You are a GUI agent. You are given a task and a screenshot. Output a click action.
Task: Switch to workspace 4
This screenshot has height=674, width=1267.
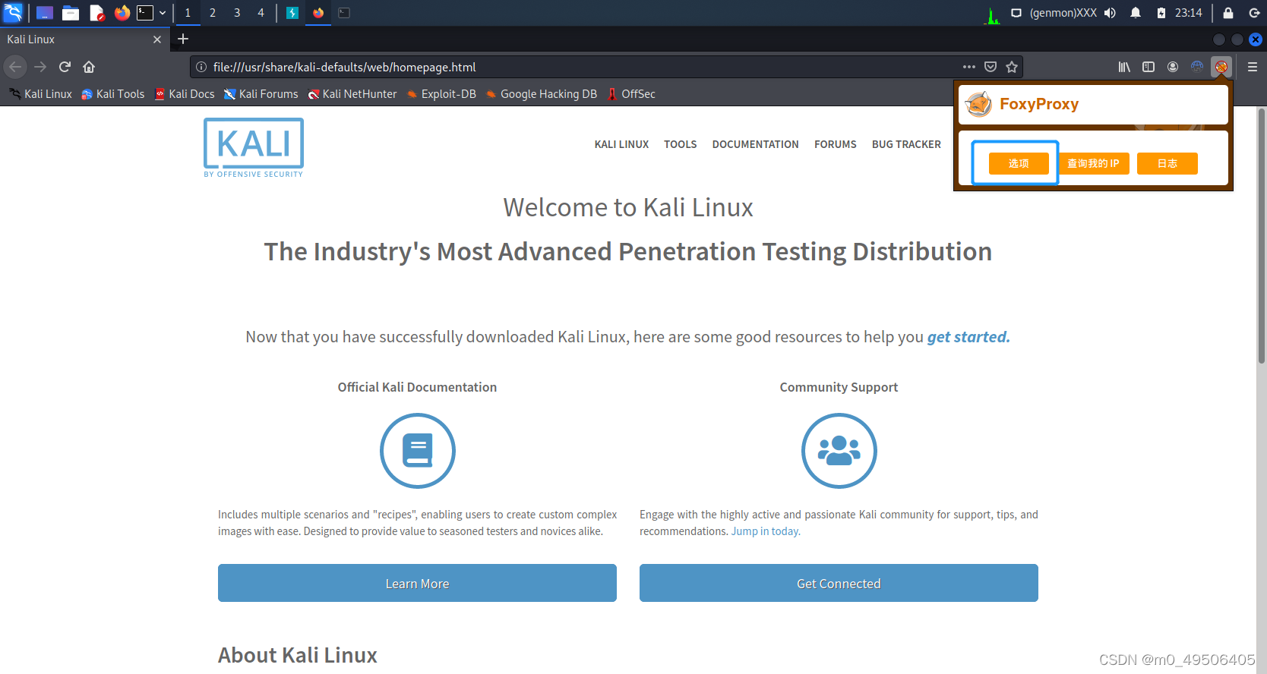coord(261,12)
